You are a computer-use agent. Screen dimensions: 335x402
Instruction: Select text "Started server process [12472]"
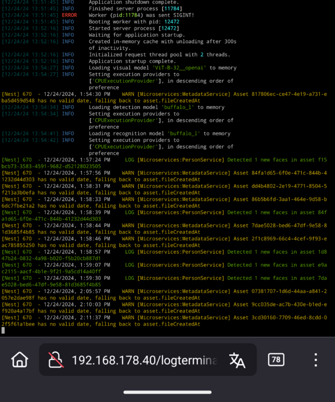click(x=134, y=28)
